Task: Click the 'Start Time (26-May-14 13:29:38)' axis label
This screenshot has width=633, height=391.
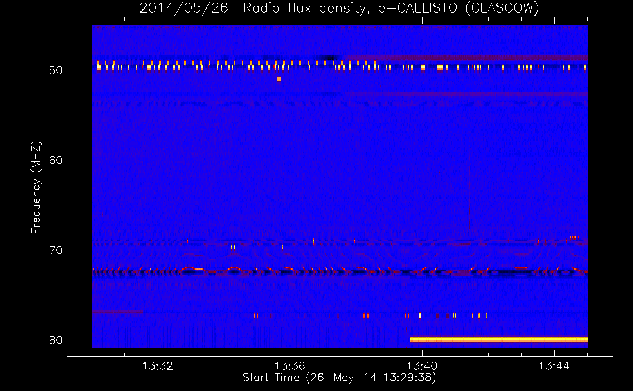Action: tap(339, 378)
